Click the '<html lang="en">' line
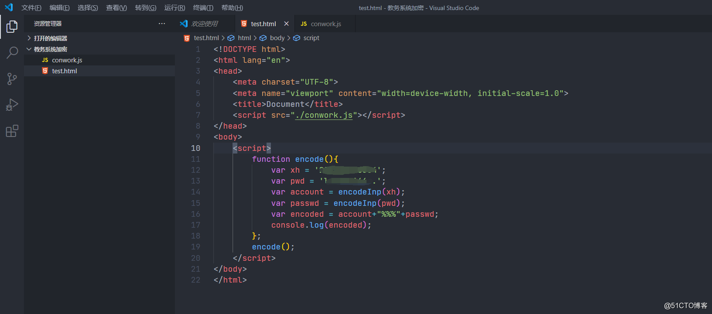Image resolution: width=712 pixels, height=314 pixels. pyautogui.click(x=252, y=60)
